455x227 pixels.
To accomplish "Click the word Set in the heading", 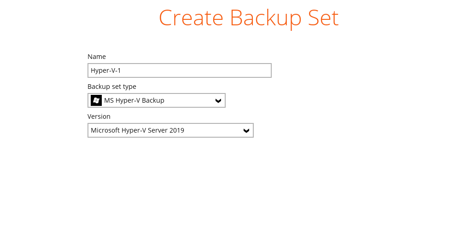I will coord(323,18).
